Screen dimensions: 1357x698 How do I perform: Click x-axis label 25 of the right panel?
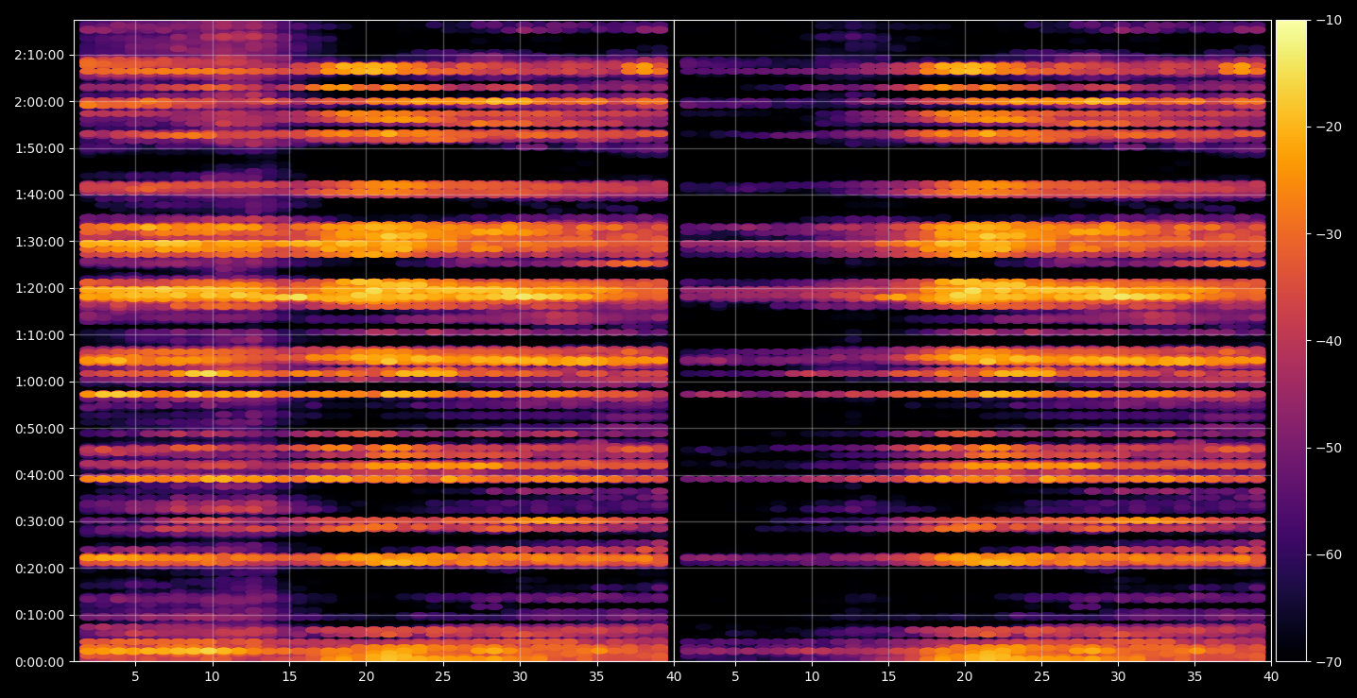(x=1041, y=676)
